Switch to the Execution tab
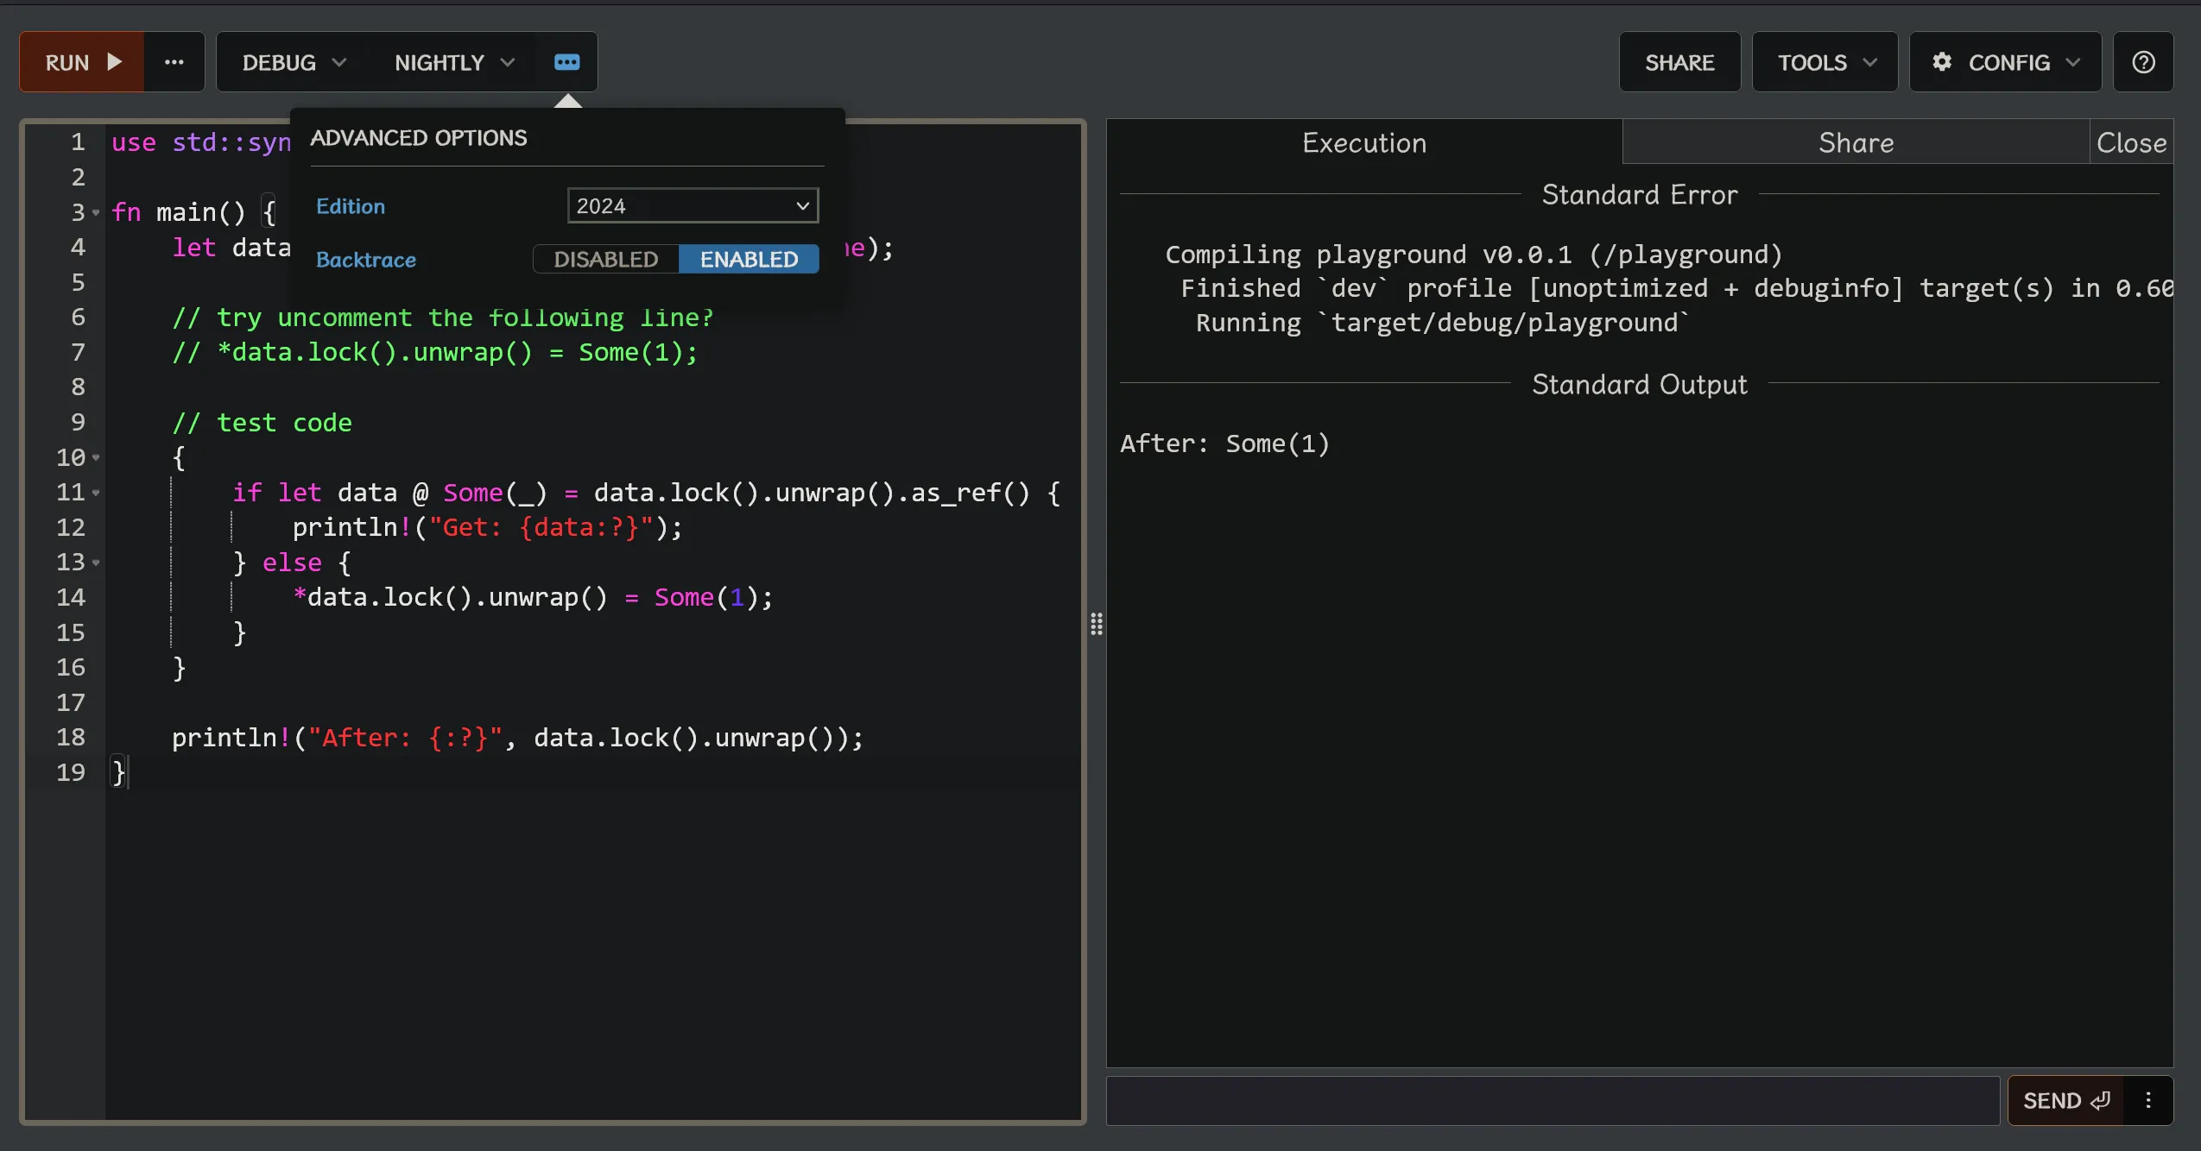This screenshot has width=2201, height=1151. tap(1363, 142)
